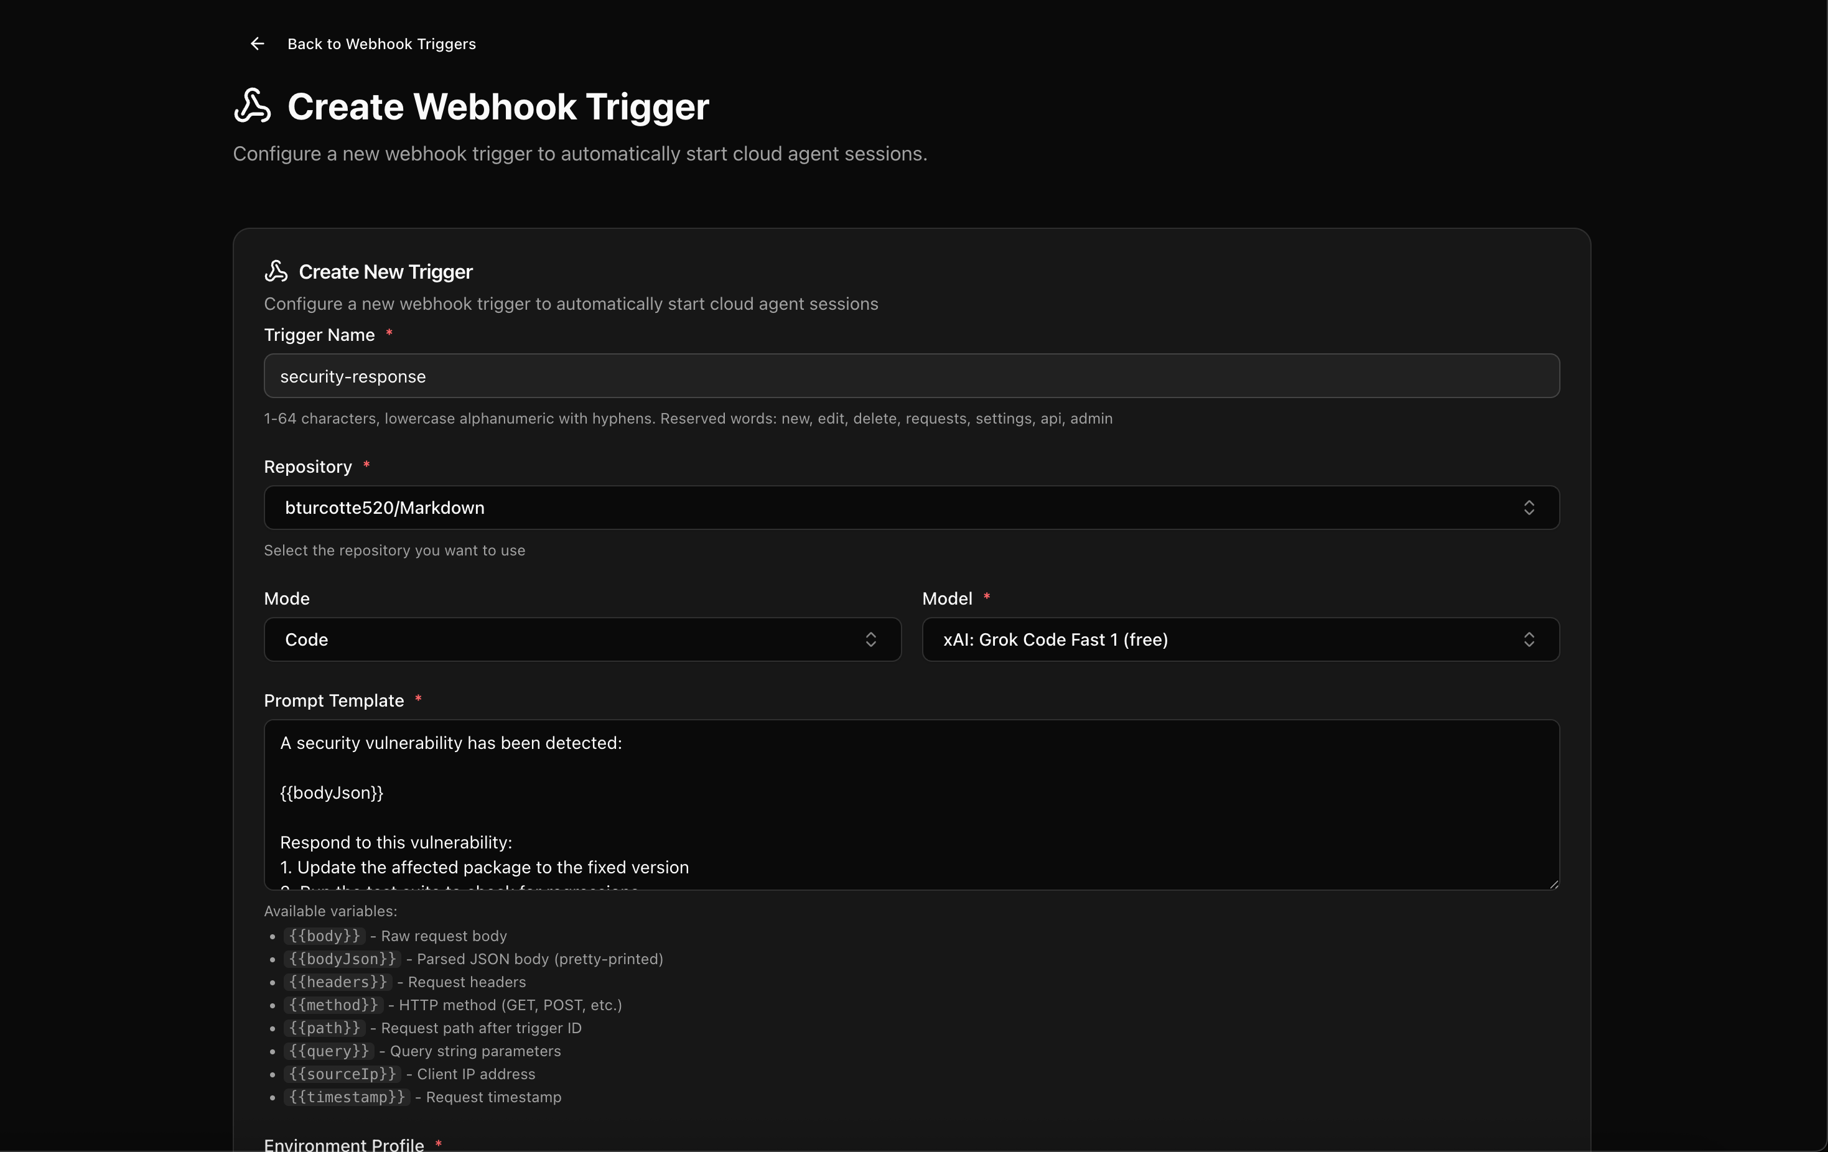Click inside the Prompt Template textarea
1828x1152 pixels.
coord(912,805)
